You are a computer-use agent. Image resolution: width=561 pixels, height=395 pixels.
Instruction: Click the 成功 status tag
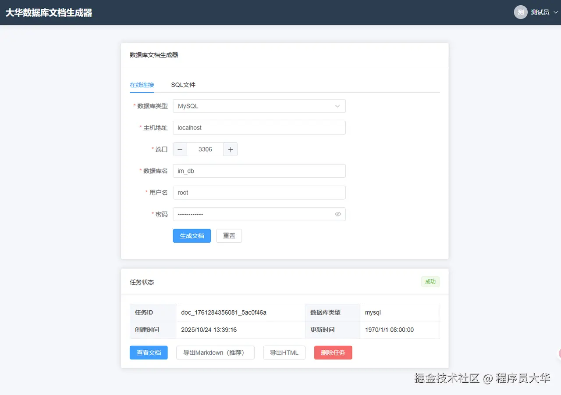pyautogui.click(x=430, y=281)
